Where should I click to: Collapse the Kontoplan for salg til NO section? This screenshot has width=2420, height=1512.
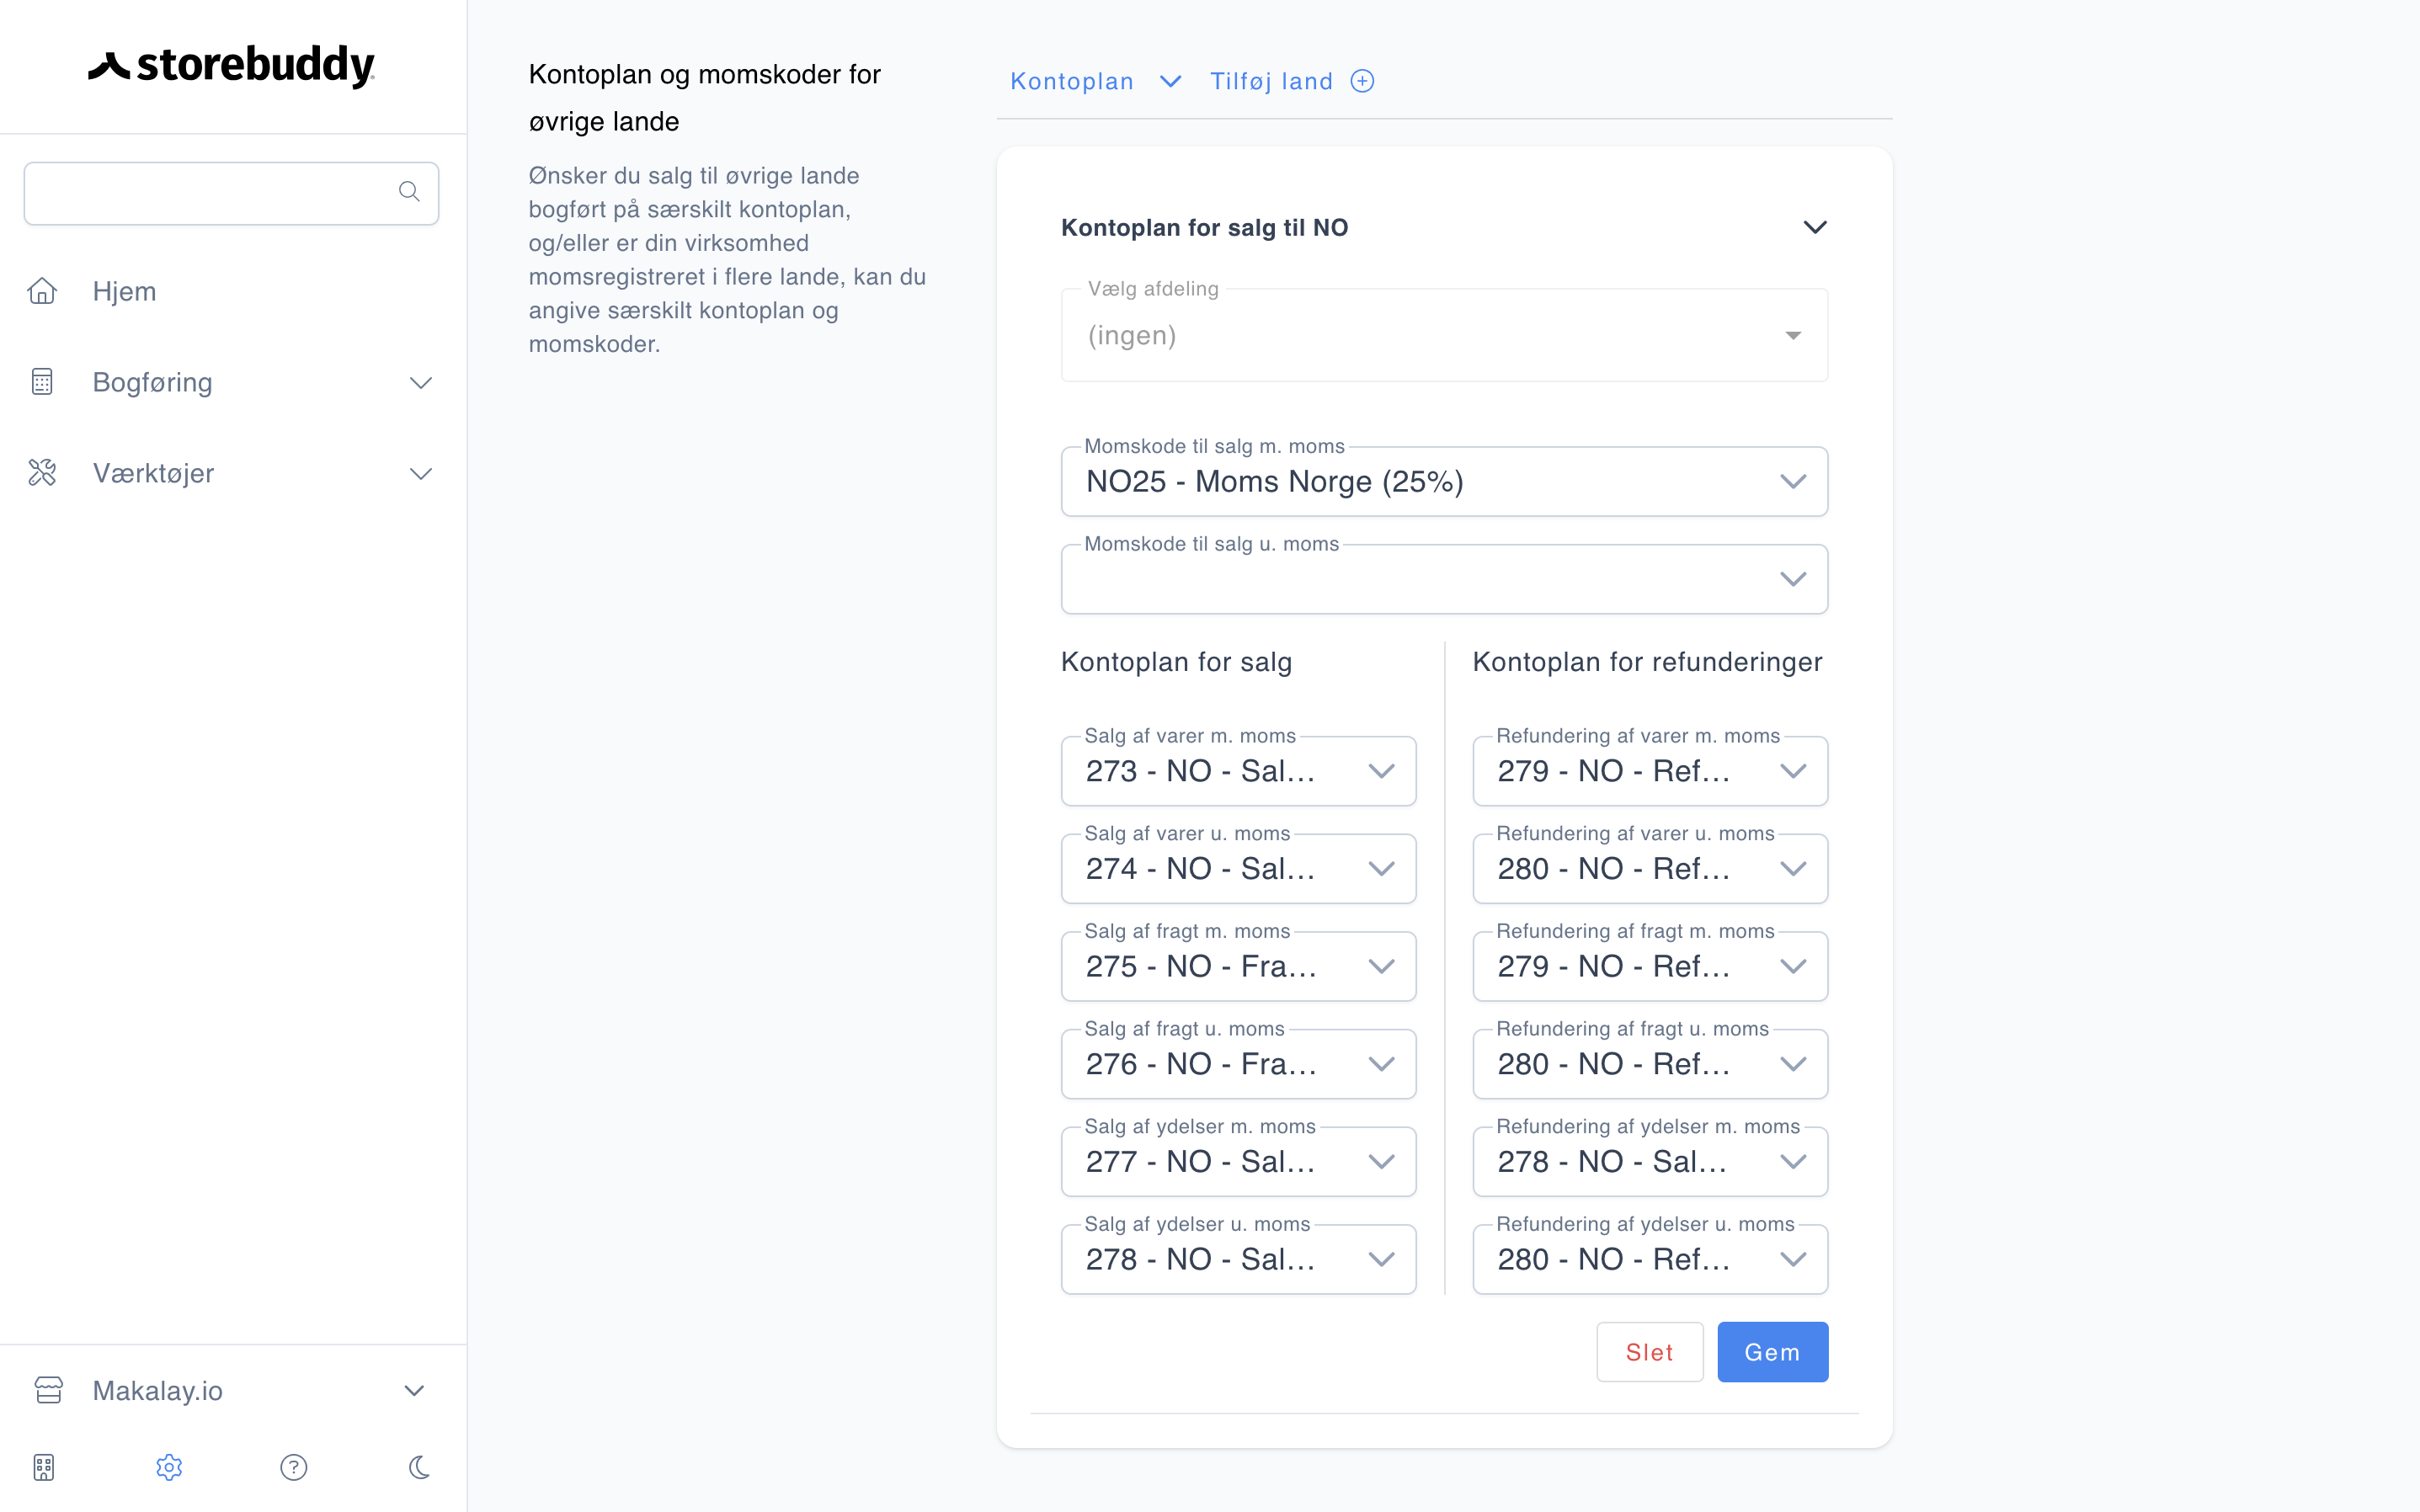[1815, 227]
